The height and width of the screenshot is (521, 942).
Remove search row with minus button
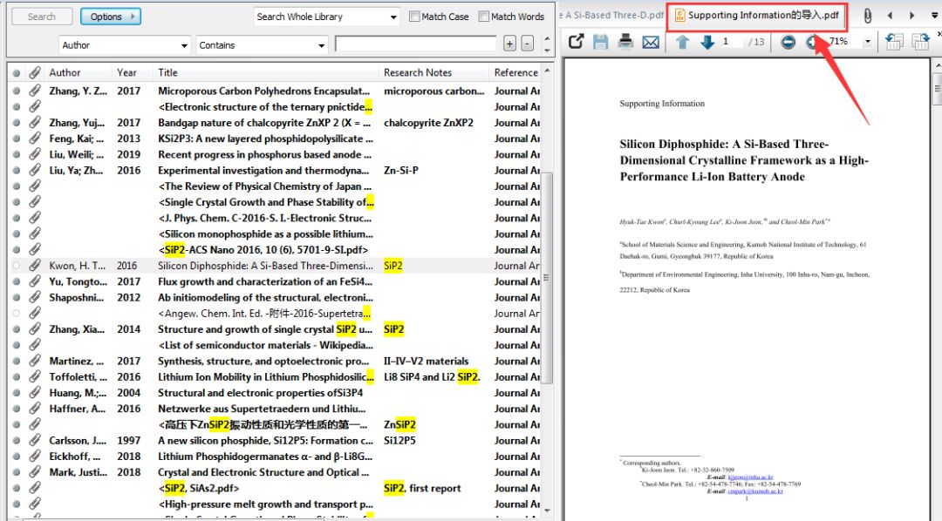tap(528, 44)
